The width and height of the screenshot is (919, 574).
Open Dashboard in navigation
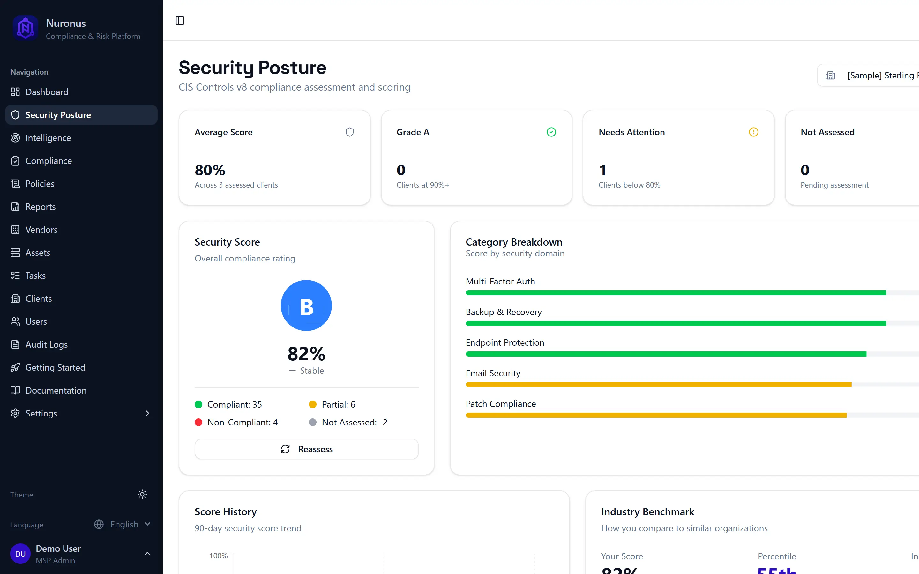[81, 92]
